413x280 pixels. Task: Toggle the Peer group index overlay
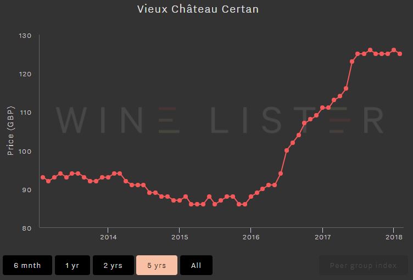click(x=363, y=265)
